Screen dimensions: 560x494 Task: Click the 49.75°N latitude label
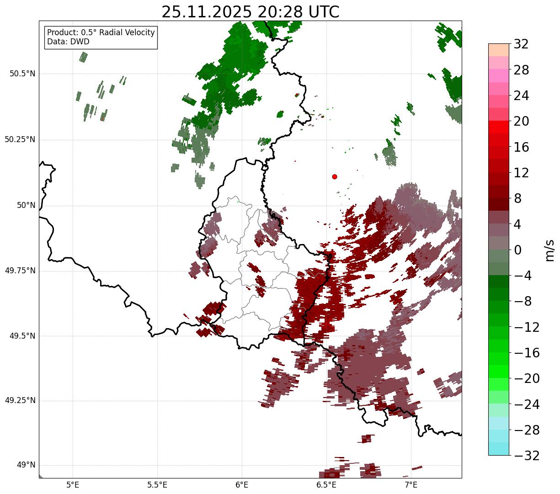pos(20,271)
